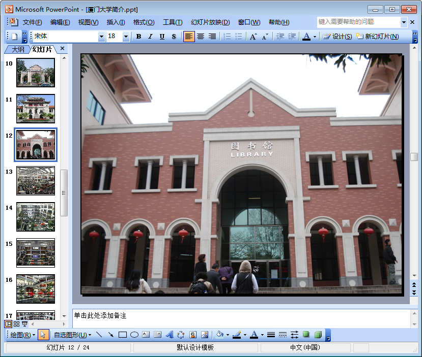Click Decrease Indent icon
The width and height of the screenshot is (422, 357).
(280, 37)
